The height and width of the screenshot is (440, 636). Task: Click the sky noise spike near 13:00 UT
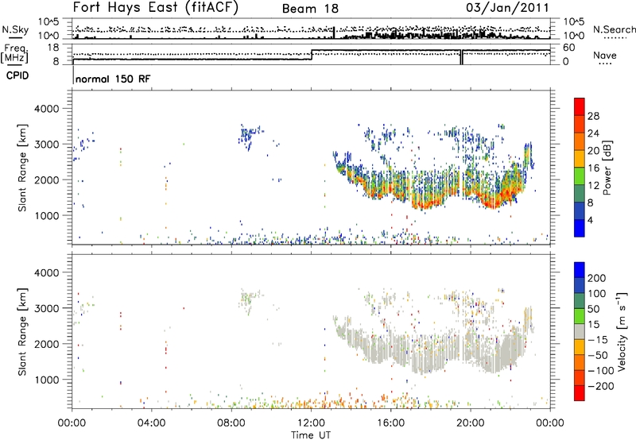pos(334,33)
